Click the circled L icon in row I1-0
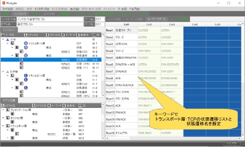This screenshot has width=245, height=147. (26, 76)
